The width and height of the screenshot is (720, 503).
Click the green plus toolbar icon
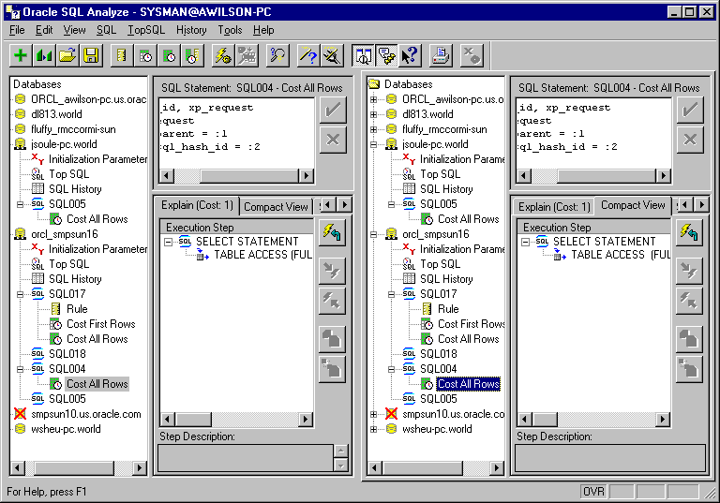[x=21, y=55]
